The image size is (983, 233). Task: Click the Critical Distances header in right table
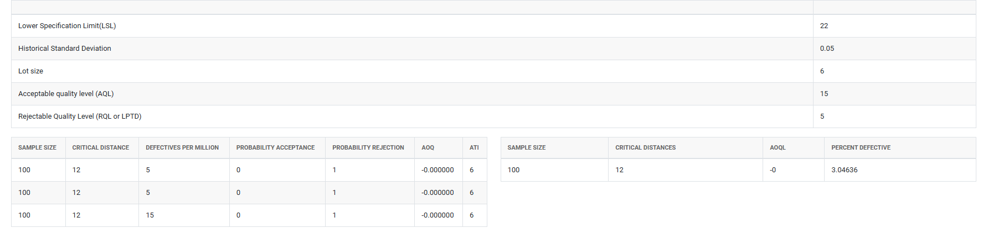tap(645, 148)
